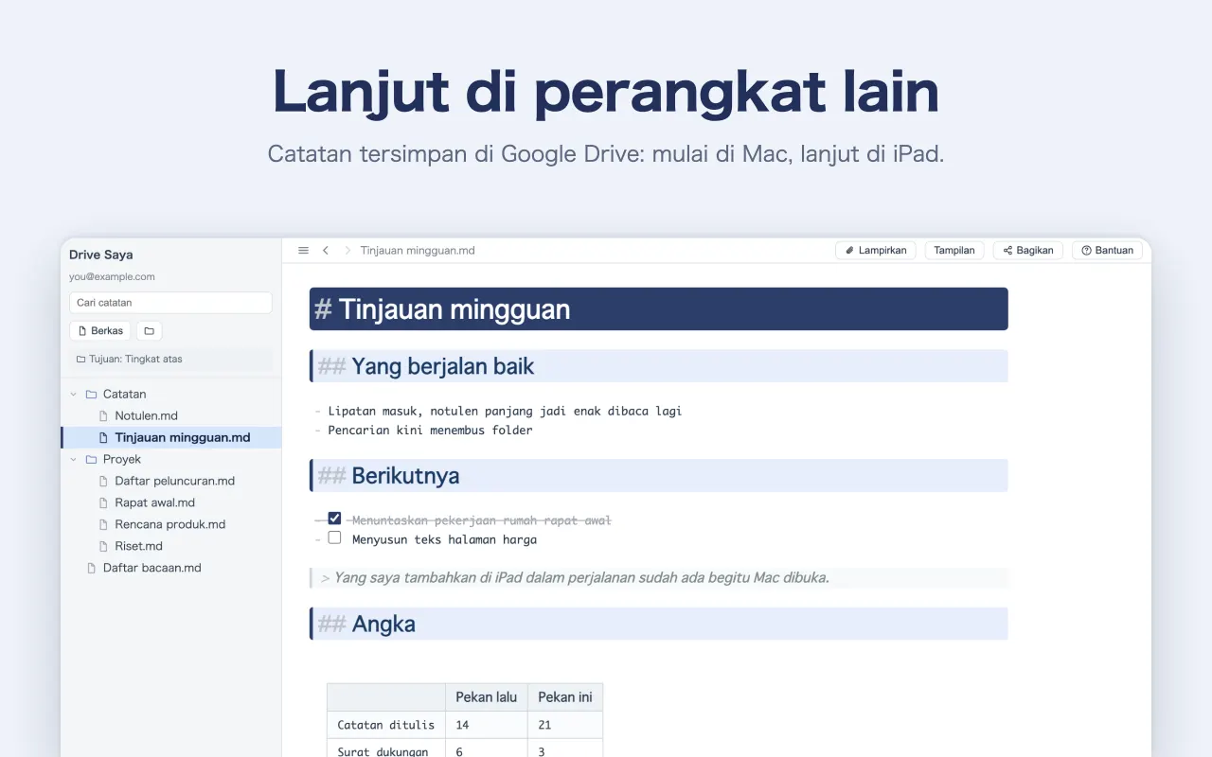Go forward with the right arrow icon
This screenshot has height=757, width=1212.
[x=348, y=251]
